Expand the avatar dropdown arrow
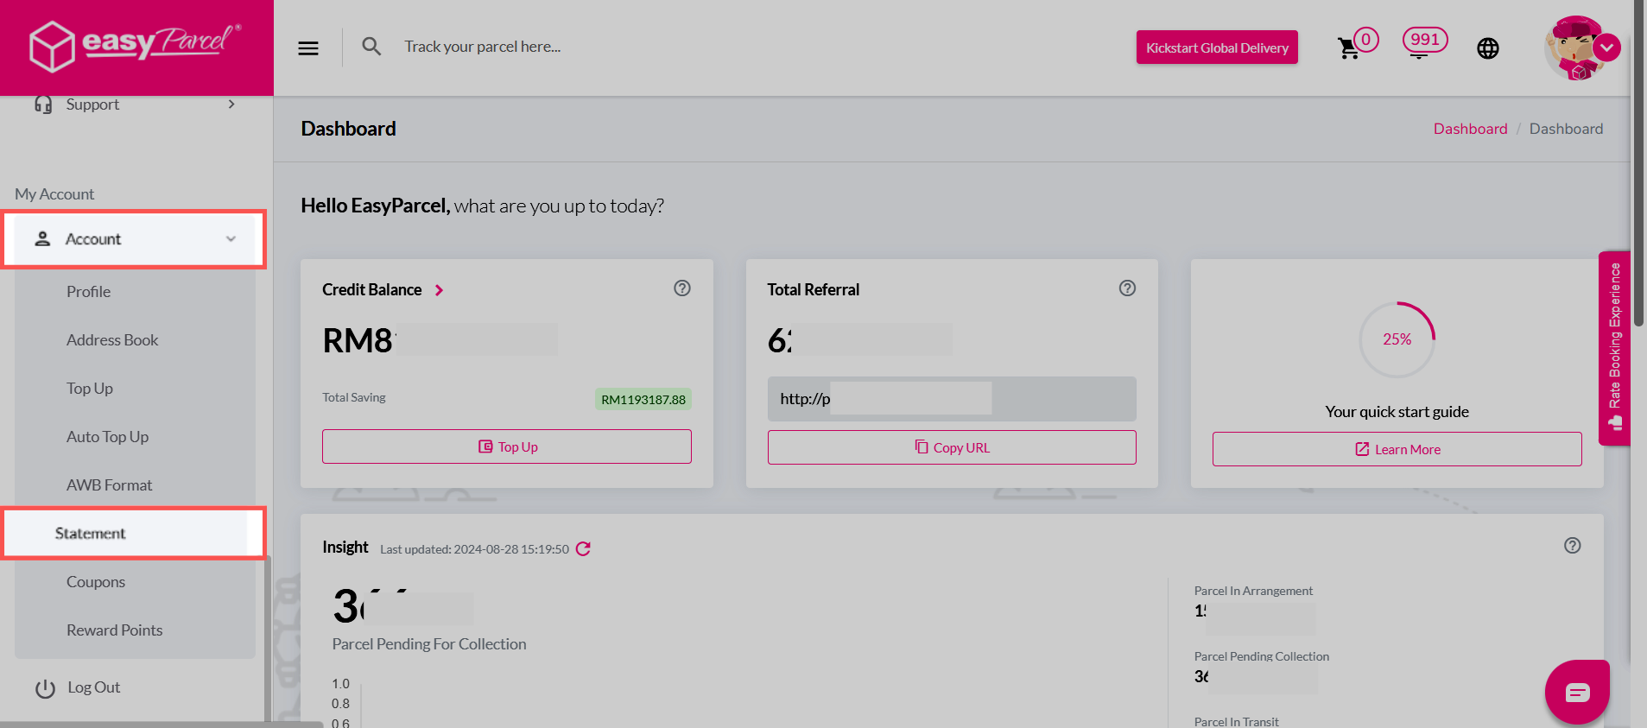Viewport: 1647px width, 728px height. pyautogui.click(x=1607, y=48)
